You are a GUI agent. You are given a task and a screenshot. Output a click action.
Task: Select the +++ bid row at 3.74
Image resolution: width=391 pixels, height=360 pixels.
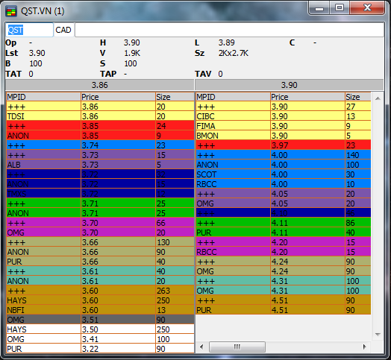coord(100,145)
